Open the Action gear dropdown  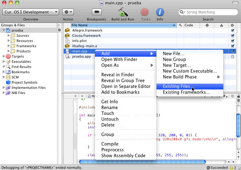coord(68,12)
